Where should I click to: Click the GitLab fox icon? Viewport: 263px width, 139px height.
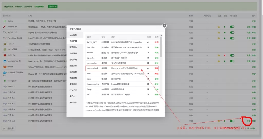[x=5, y=67]
